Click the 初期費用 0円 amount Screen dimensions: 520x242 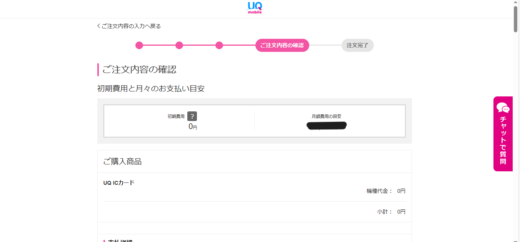coord(193,126)
